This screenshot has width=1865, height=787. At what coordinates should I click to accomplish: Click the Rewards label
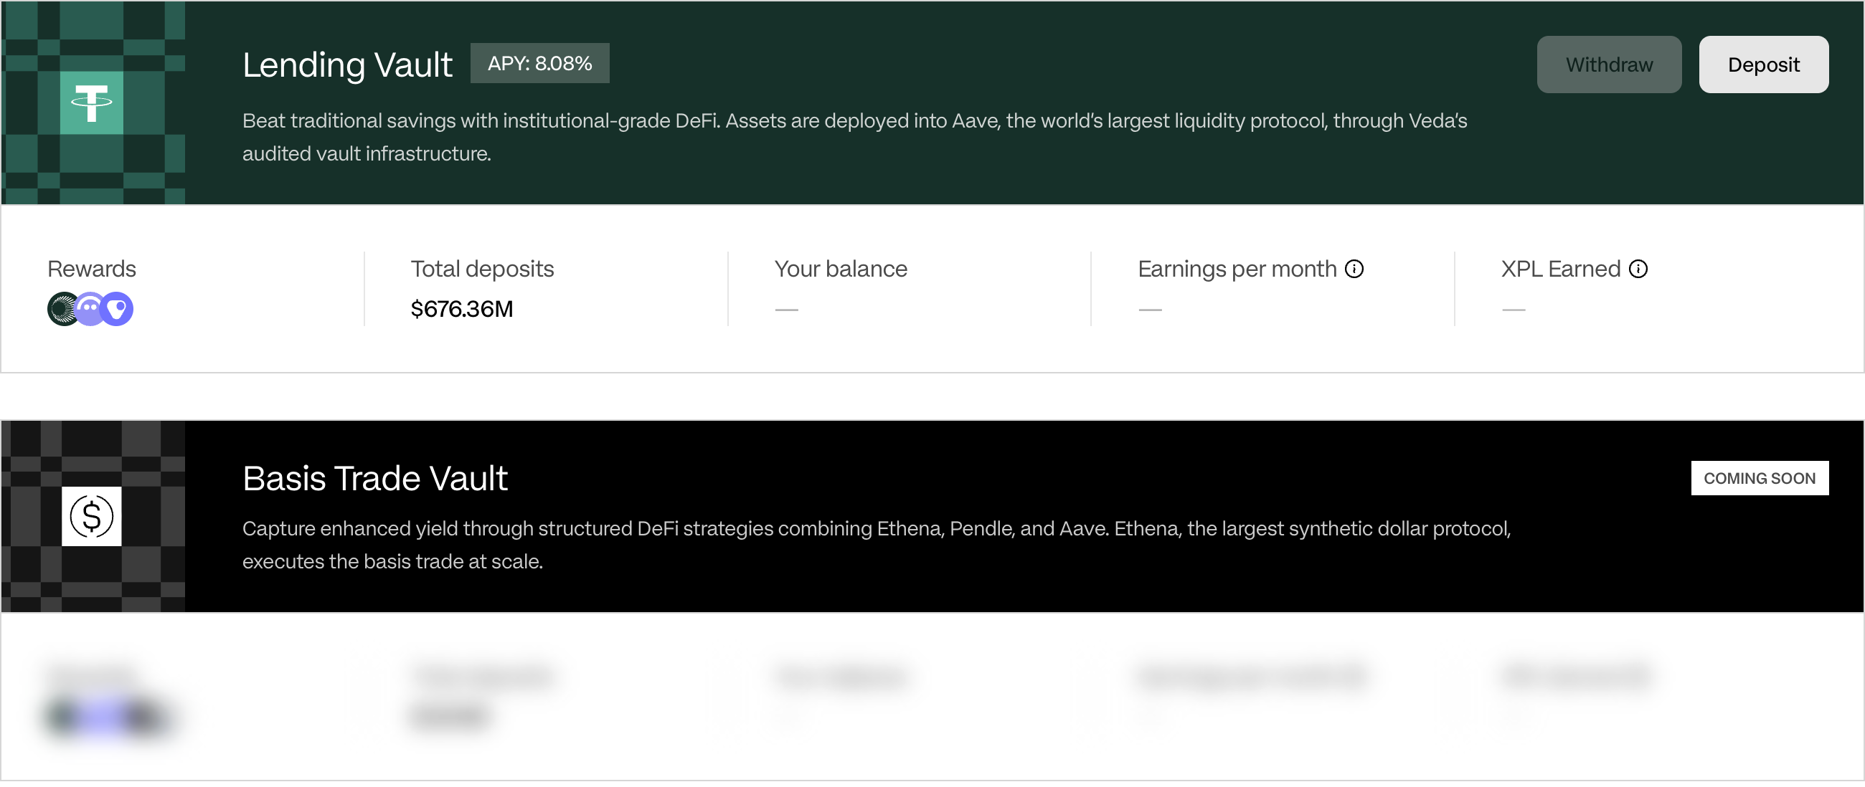pos(91,269)
